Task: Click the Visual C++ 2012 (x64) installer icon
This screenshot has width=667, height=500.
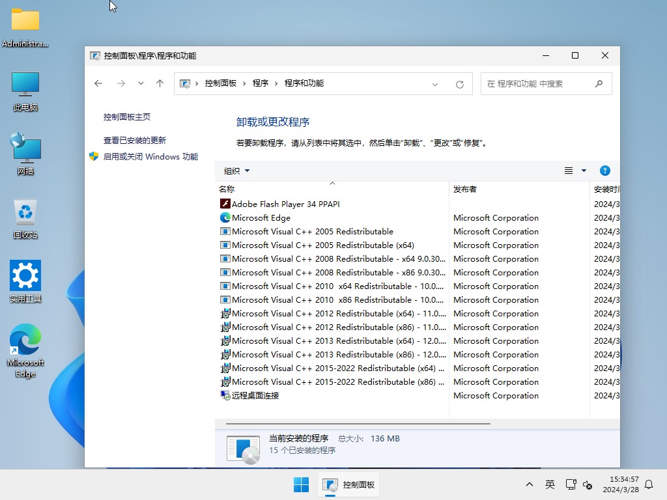Action: pos(225,313)
